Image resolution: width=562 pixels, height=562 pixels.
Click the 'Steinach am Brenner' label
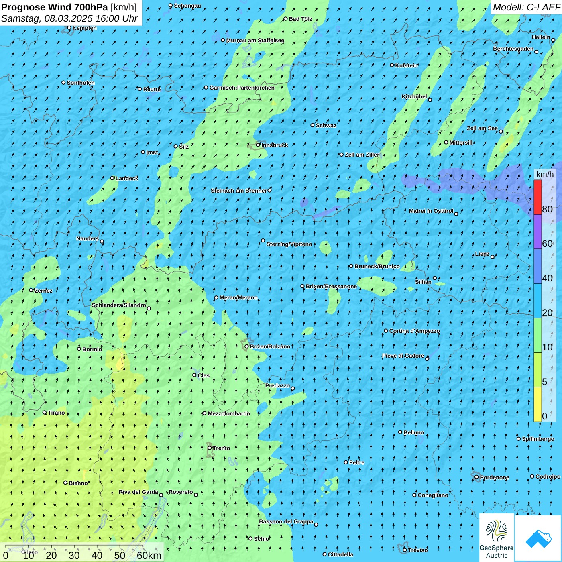point(239,191)
